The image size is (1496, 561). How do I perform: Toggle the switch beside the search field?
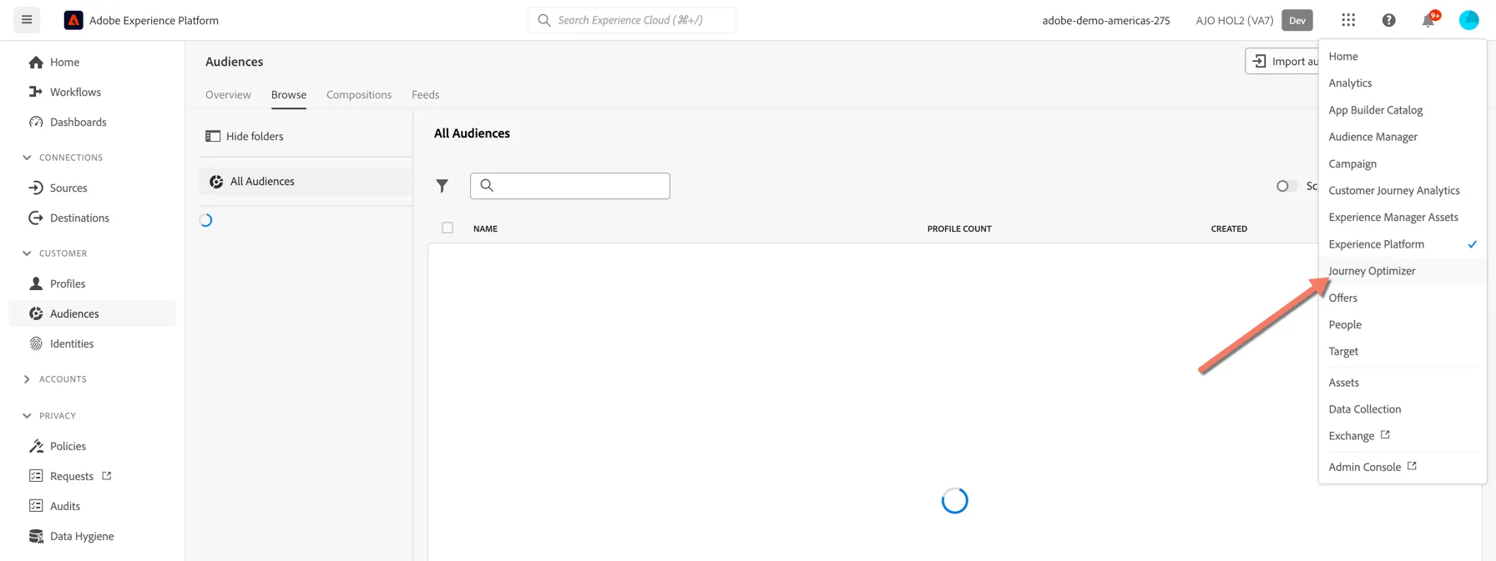pos(1286,186)
